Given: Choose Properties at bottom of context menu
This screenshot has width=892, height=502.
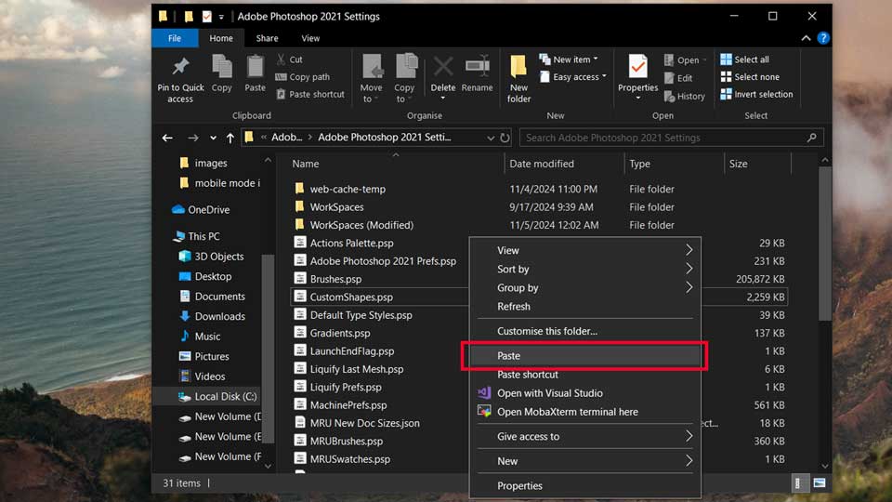Looking at the screenshot, I should (x=584, y=486).
